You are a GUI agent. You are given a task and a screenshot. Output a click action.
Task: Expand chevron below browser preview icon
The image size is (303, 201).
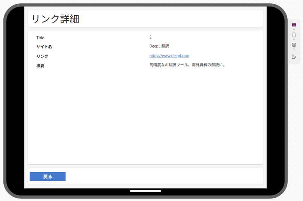[x=294, y=49]
